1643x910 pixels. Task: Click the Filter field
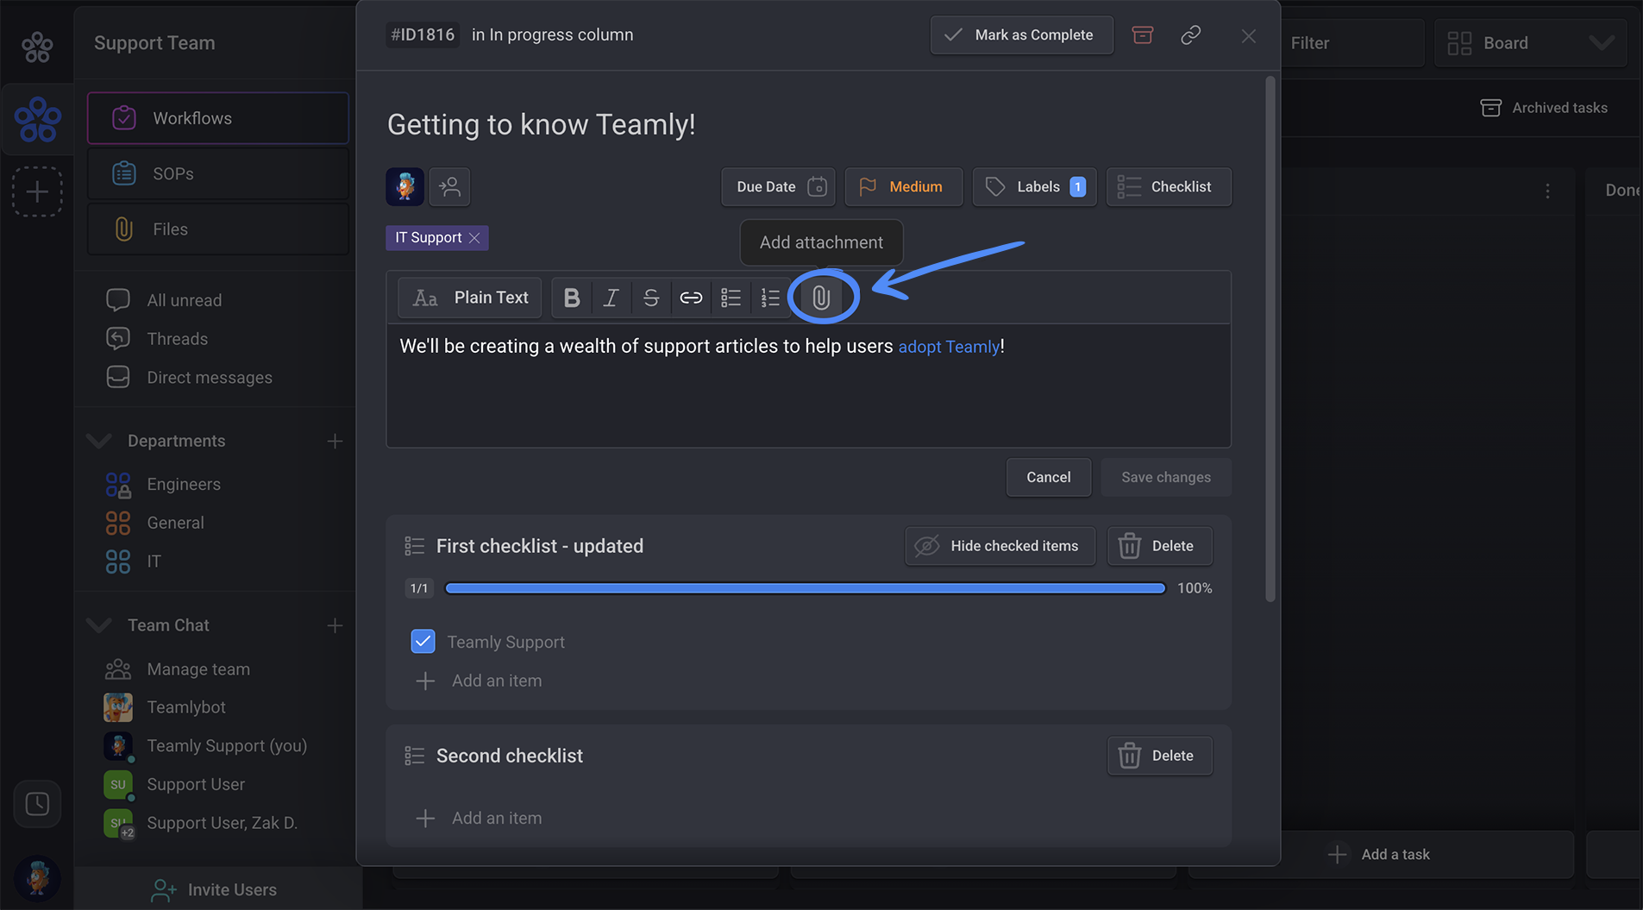click(x=1351, y=43)
